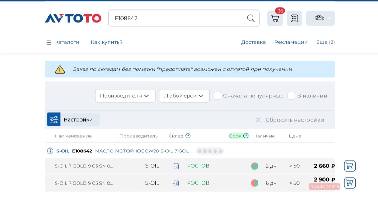Click the предоплата badge
This screenshot has width=378, height=206.
click(x=325, y=186)
